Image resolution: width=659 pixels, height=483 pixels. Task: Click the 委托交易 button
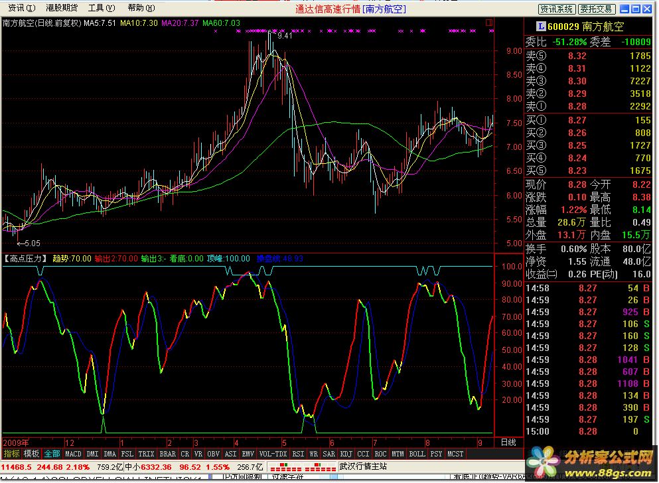pyautogui.click(x=597, y=9)
